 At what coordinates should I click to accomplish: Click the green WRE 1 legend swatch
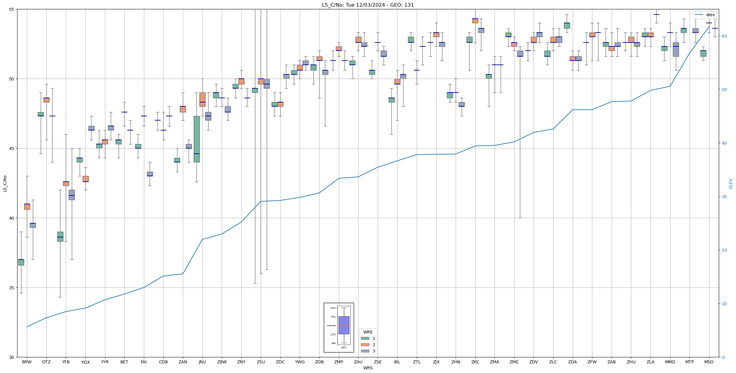365,338
